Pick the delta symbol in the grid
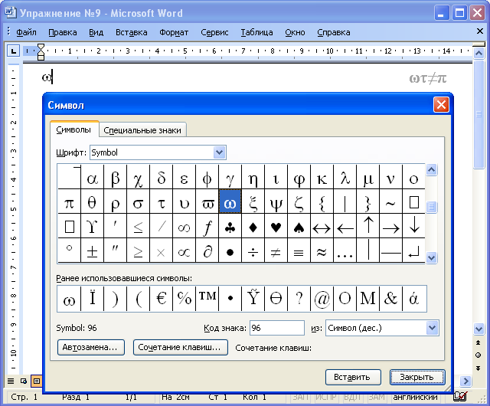 tap(162, 178)
